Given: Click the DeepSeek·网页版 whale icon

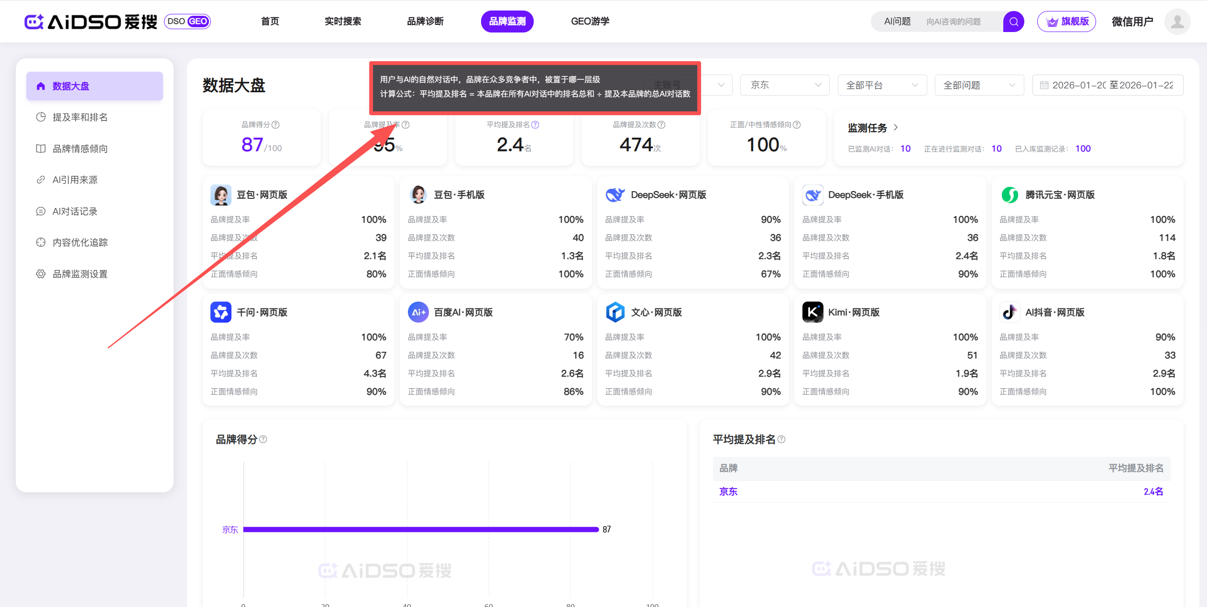Looking at the screenshot, I should (615, 195).
